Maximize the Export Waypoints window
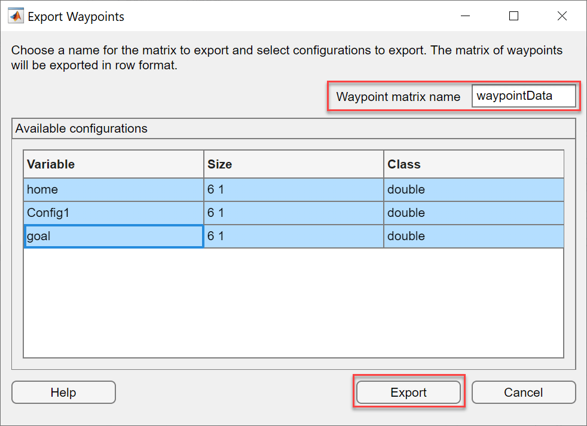This screenshot has width=587, height=426. (x=513, y=16)
